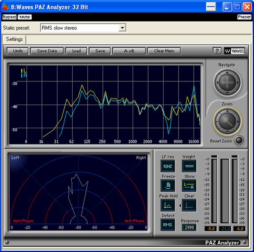Click the right meter peak value -6.0
The image size is (254, 252).
pyautogui.click(x=239, y=229)
